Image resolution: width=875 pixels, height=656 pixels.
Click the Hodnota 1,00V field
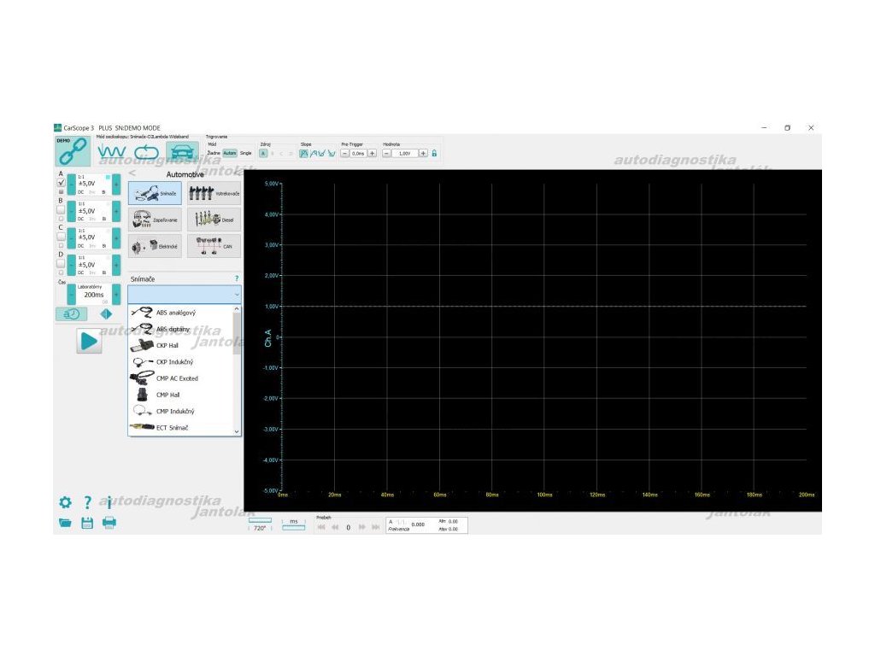click(x=404, y=154)
